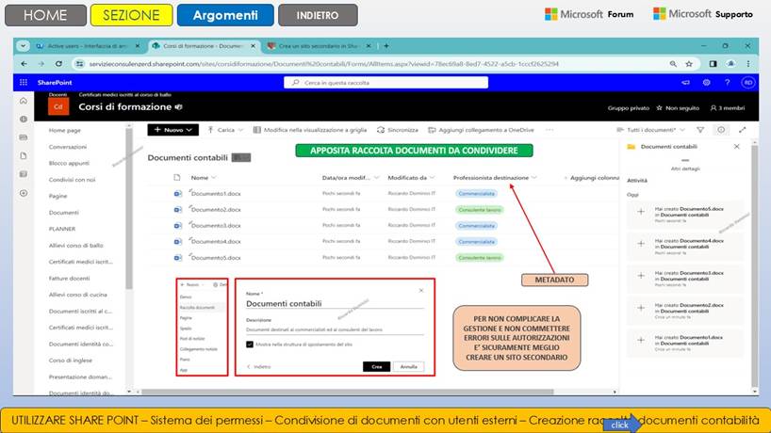Close the Documenti contabili details pane

(736, 146)
